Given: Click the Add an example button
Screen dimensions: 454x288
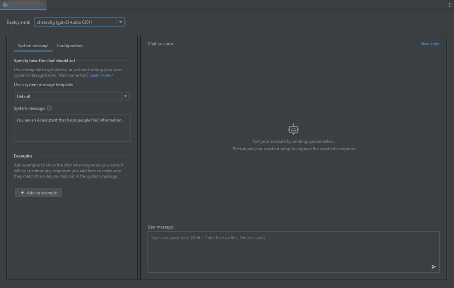Looking at the screenshot, I should click(x=38, y=193).
